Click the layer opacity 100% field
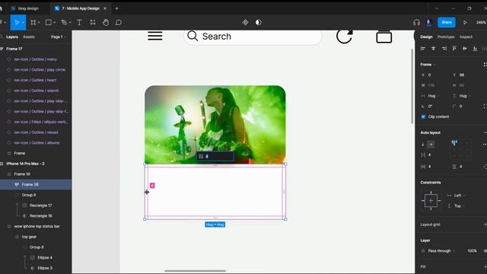The width and height of the screenshot is (487, 274). click(472, 250)
